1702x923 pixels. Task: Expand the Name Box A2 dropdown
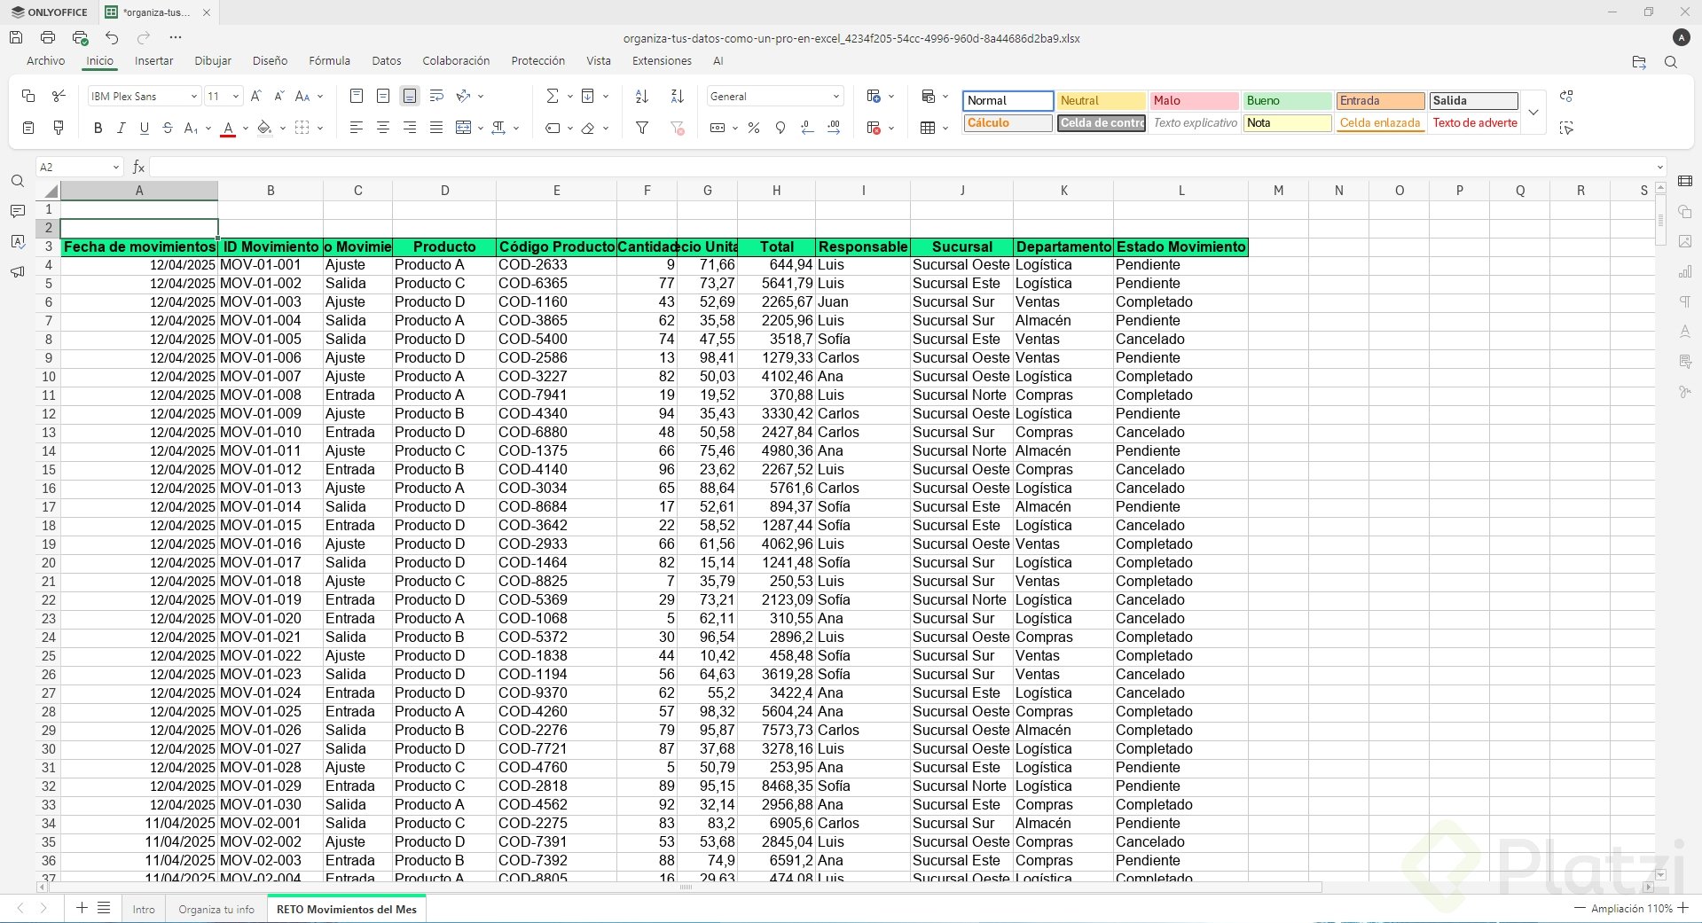pyautogui.click(x=115, y=167)
